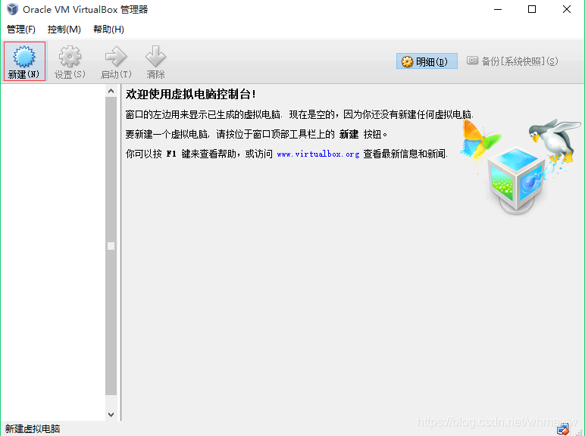Minimize the VirtualBox Manager window
The width and height of the screenshot is (585, 436).
pyautogui.click(x=498, y=9)
